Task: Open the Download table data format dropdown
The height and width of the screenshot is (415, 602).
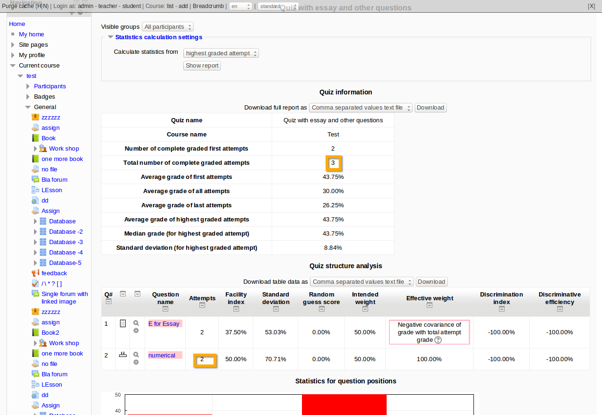Action: pos(361,282)
